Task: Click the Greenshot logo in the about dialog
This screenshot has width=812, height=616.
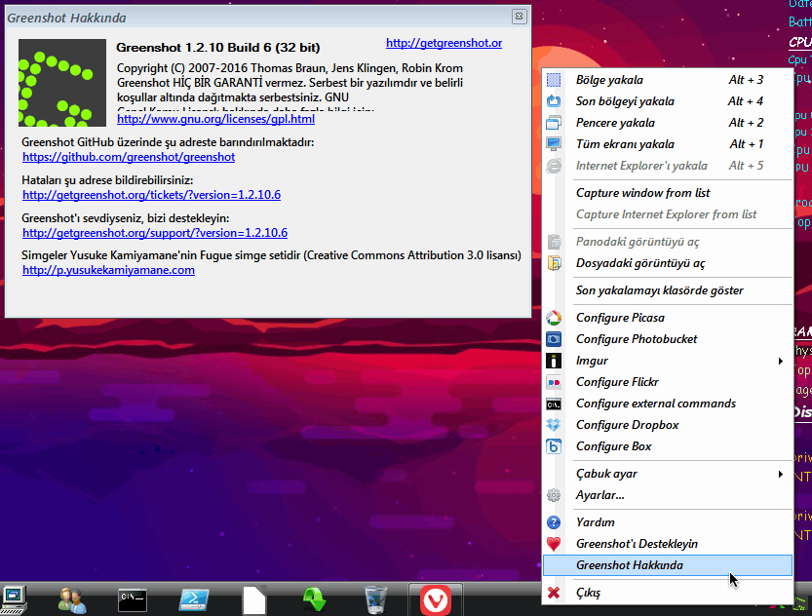Action: click(62, 83)
